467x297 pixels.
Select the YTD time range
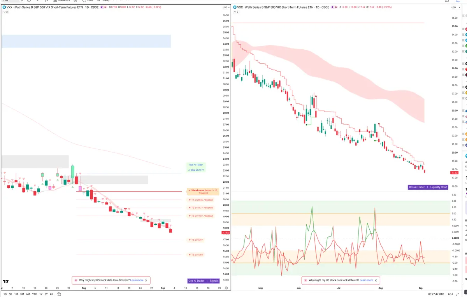(x=35, y=294)
